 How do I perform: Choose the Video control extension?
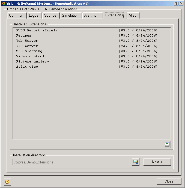click(x=30, y=56)
